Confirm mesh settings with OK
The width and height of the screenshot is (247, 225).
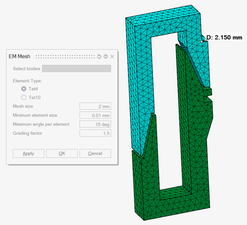(x=62, y=153)
